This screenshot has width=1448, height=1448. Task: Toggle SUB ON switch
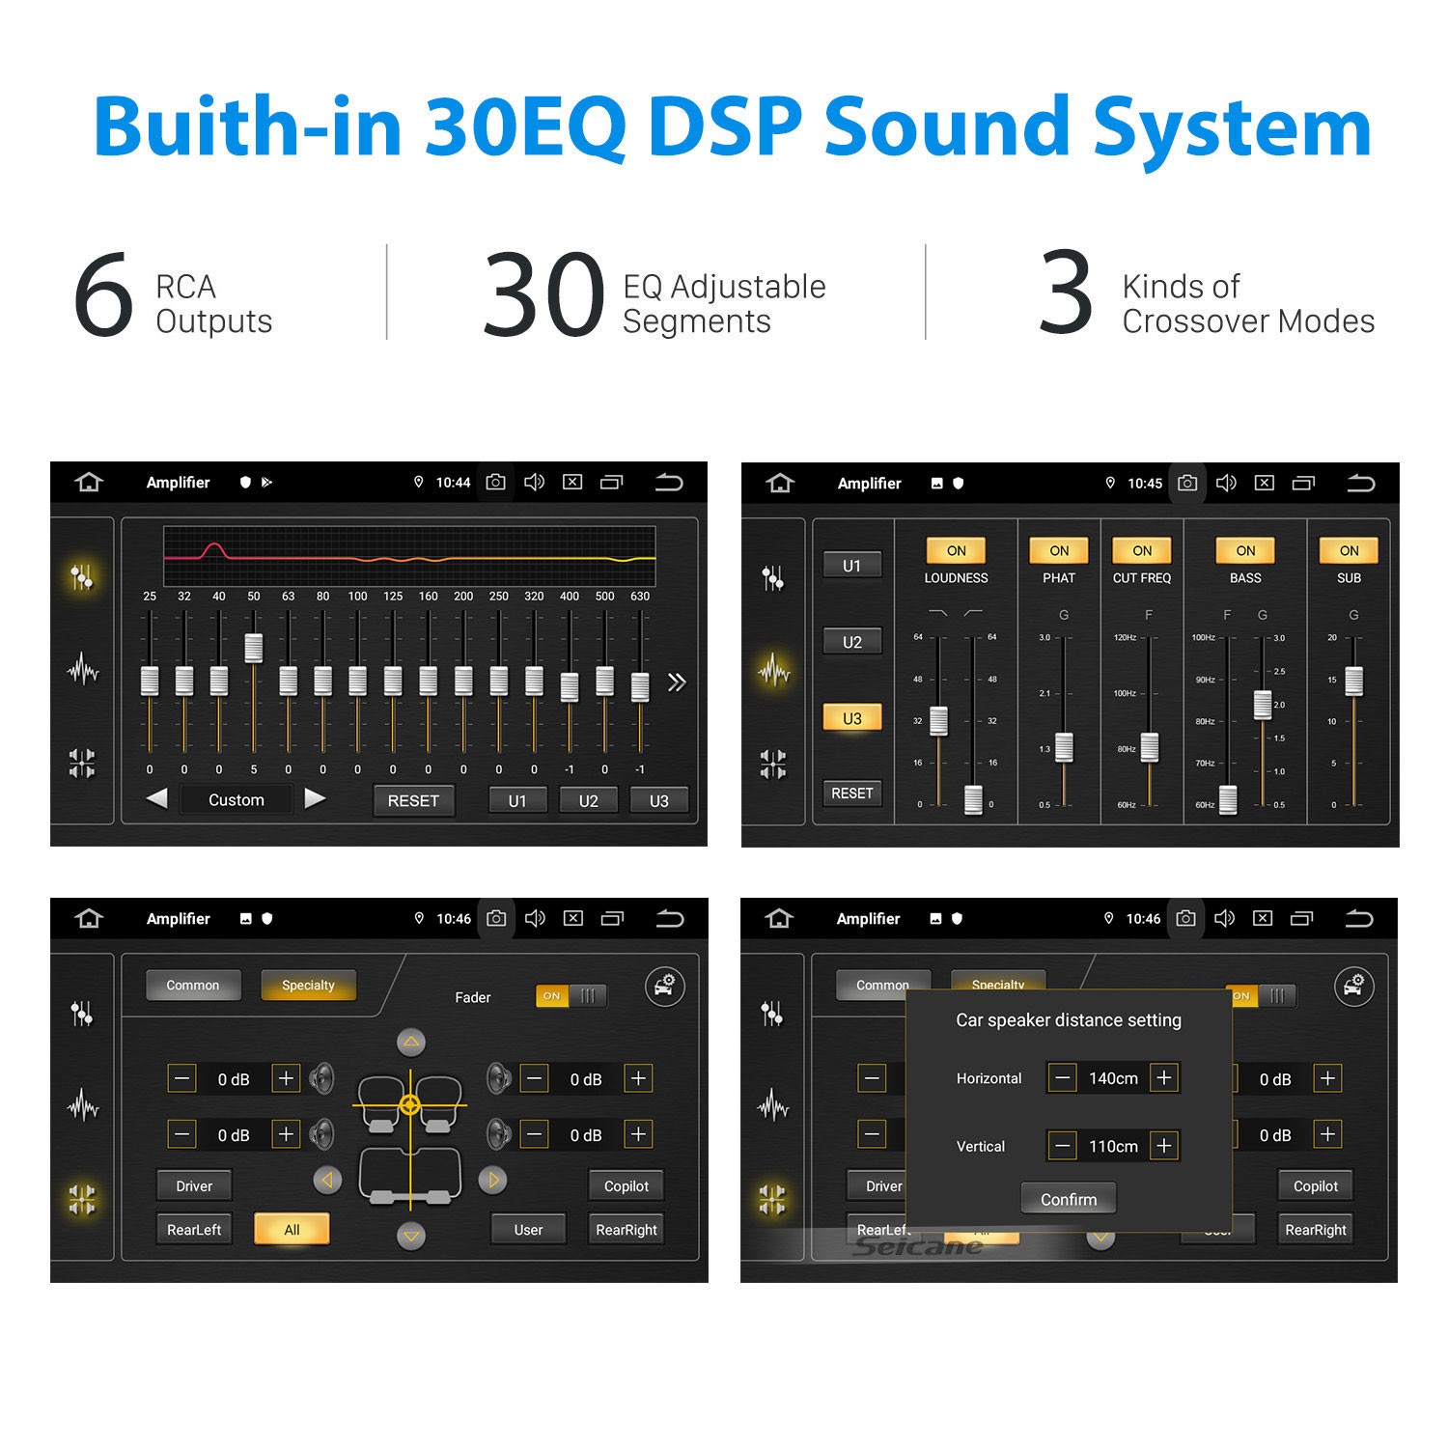coord(1349,550)
